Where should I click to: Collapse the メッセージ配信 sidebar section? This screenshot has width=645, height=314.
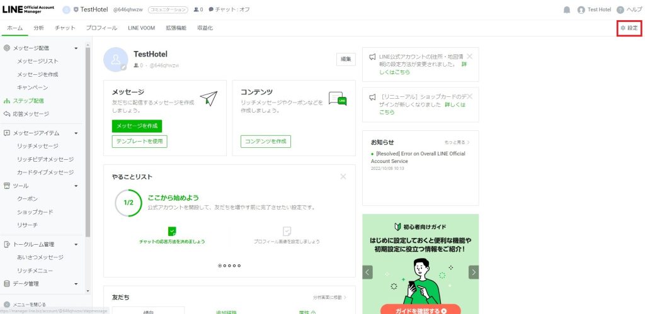pyautogui.click(x=76, y=48)
